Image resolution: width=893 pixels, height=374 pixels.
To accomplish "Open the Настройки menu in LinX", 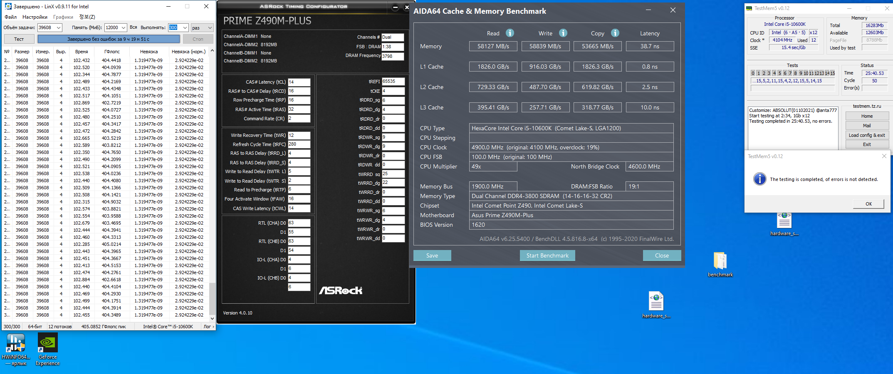I will click(x=35, y=17).
